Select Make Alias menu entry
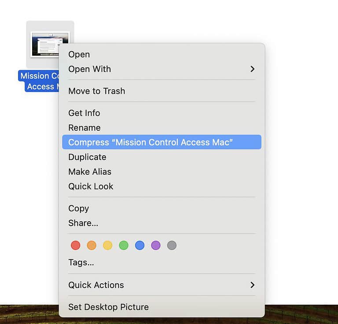This screenshot has height=324, width=338. tap(90, 172)
